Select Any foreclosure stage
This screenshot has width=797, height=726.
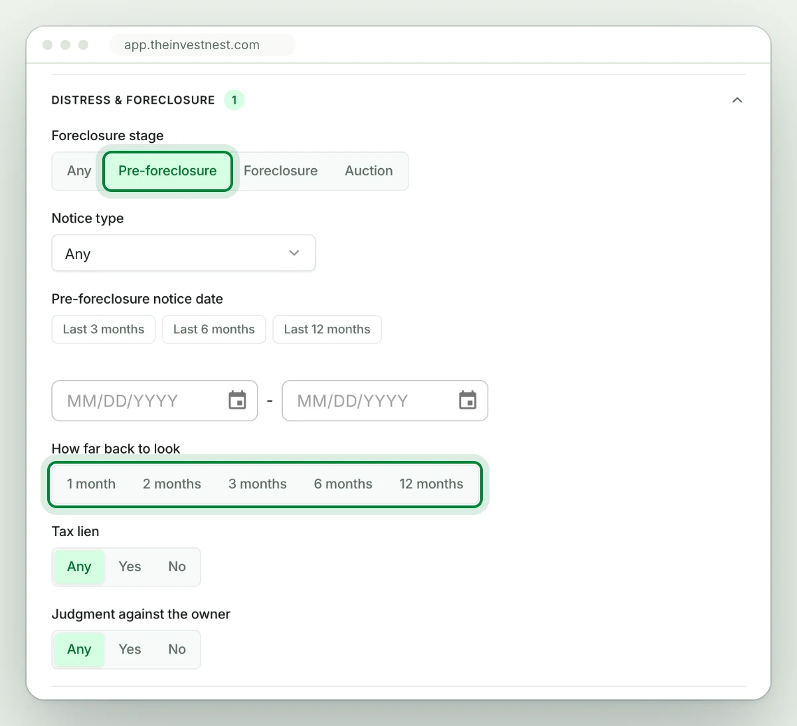(x=79, y=171)
